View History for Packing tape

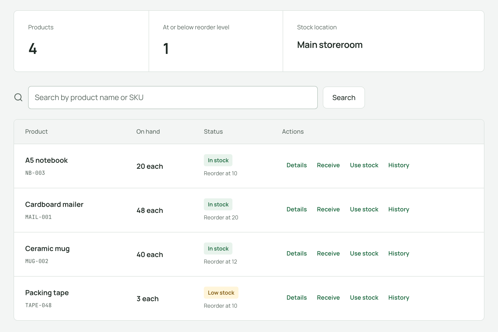coord(399,298)
